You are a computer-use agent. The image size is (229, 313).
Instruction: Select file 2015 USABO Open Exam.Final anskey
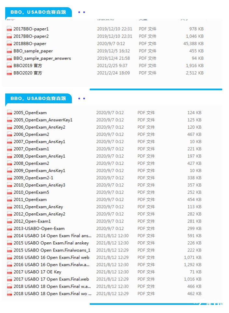tap(51, 243)
